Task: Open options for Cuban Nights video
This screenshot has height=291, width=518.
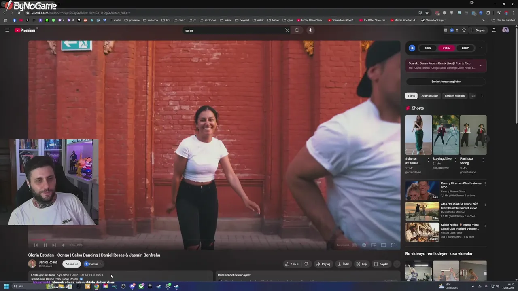Action: pos(485,225)
